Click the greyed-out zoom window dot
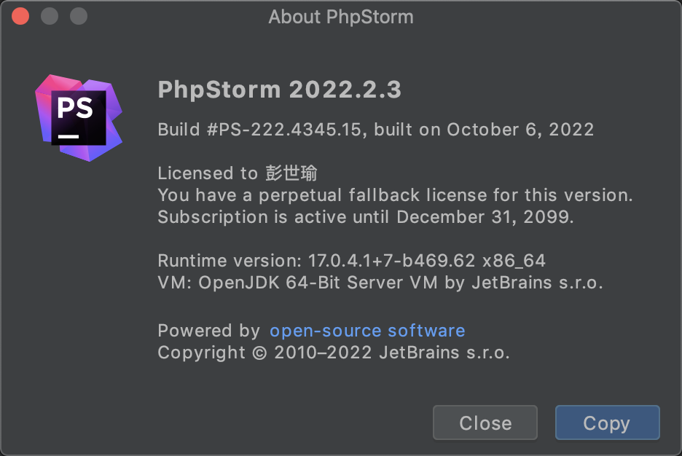The height and width of the screenshot is (456, 682). 79,17
